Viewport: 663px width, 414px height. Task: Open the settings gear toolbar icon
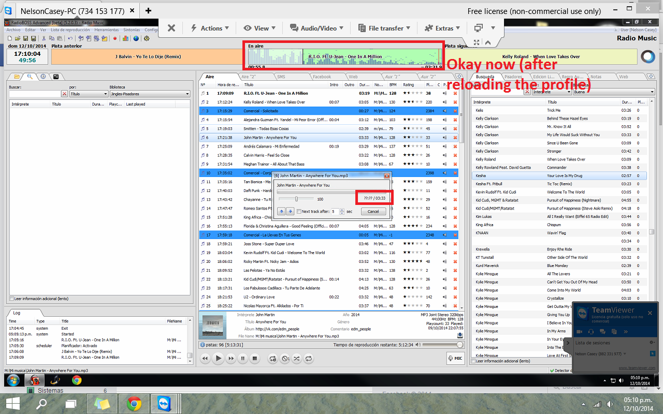click(x=147, y=38)
